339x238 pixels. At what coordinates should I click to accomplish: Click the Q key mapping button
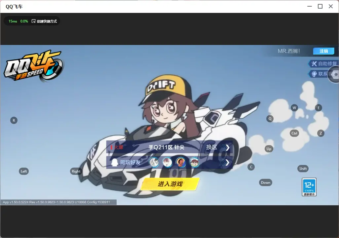[270, 119]
